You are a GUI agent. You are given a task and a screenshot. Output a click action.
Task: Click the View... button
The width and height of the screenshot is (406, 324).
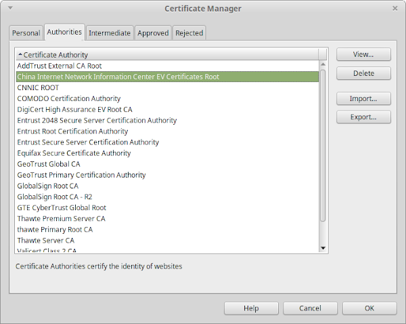(x=363, y=54)
